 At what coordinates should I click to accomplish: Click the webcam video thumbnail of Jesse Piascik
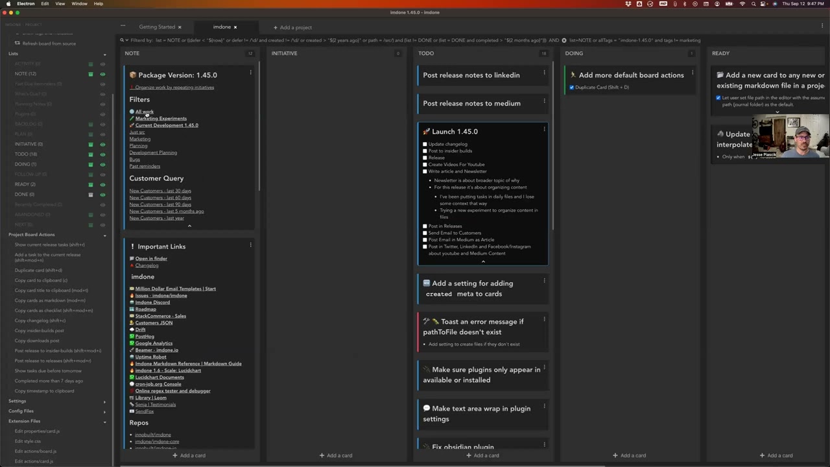click(x=790, y=136)
